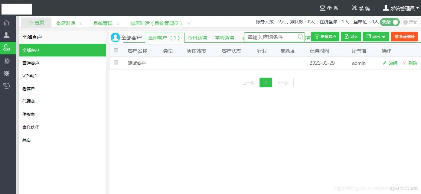The image size is (421, 194).
Task: Click the 批量删除 batch delete button
Action: pyautogui.click(x=404, y=37)
